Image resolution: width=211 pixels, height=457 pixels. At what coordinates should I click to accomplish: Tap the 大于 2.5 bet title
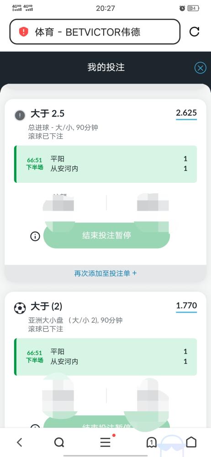click(47, 114)
